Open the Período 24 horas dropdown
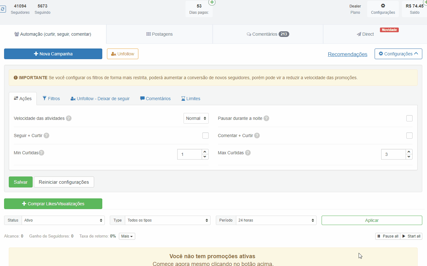The height and width of the screenshot is (266, 427). pos(276,220)
